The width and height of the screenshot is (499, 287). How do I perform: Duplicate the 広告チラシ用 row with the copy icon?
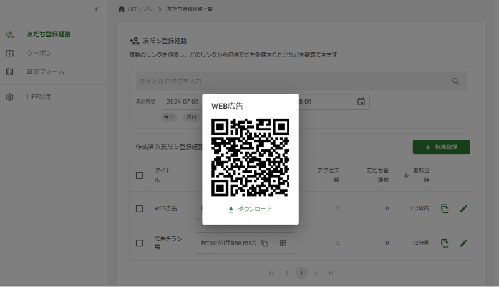[x=445, y=243]
